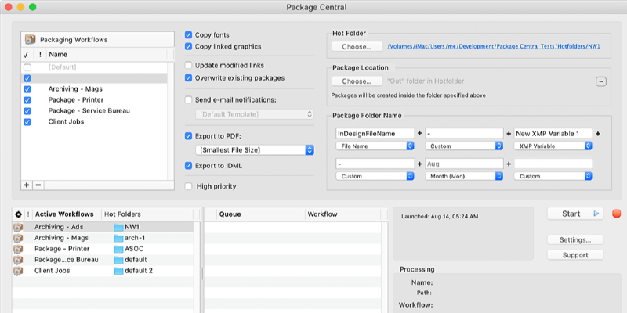This screenshot has height=313, width=627.
Task: Click the Name column header in workflows list
Action: pyautogui.click(x=107, y=54)
